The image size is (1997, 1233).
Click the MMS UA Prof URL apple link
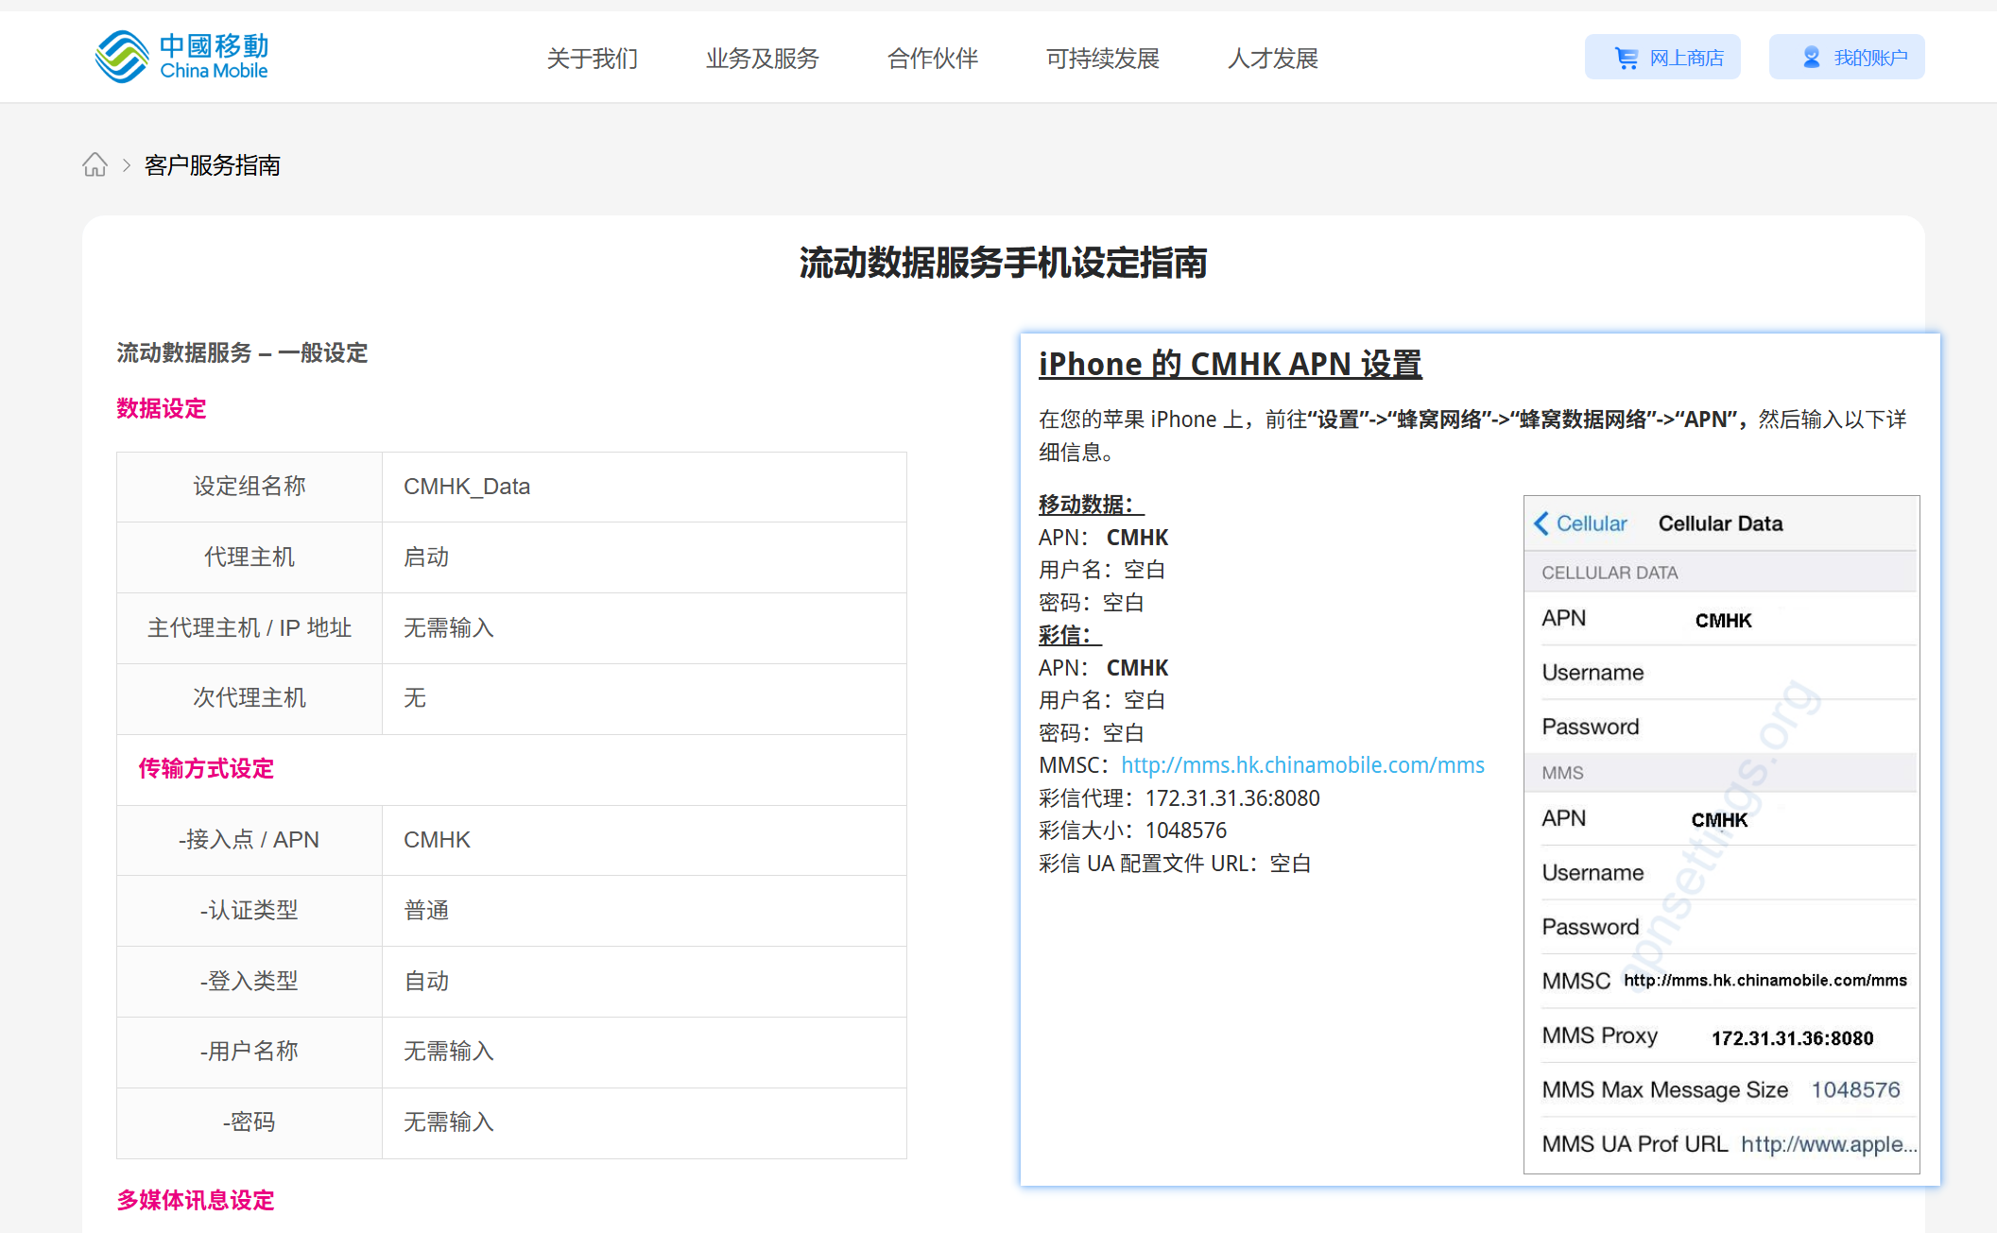click(x=1828, y=1144)
